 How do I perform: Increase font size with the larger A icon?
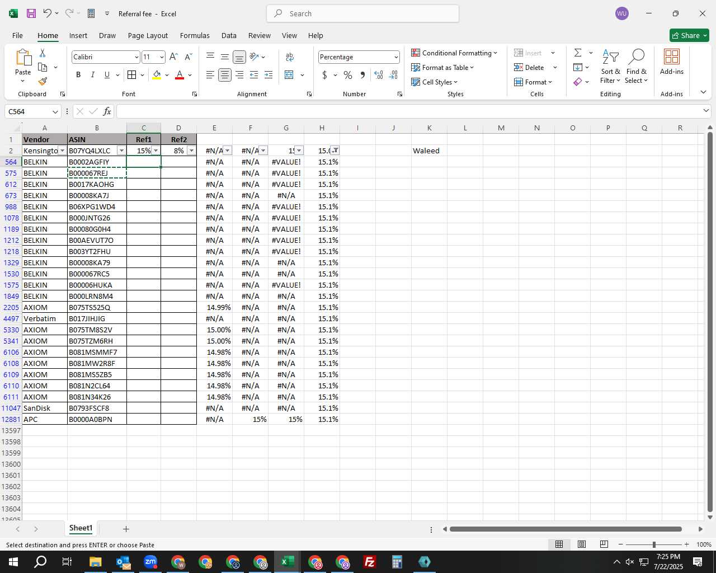(x=173, y=57)
